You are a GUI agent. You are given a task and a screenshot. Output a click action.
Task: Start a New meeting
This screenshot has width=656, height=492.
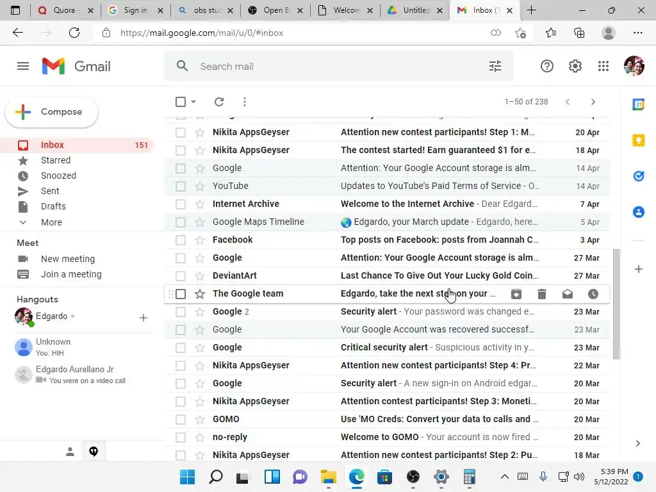tap(68, 259)
